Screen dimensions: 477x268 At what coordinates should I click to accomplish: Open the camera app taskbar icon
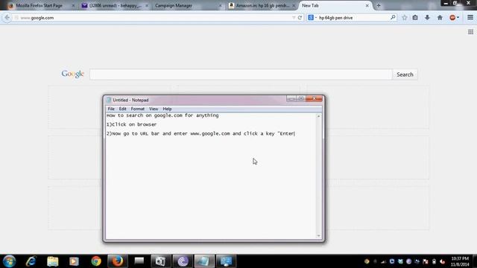(160, 261)
